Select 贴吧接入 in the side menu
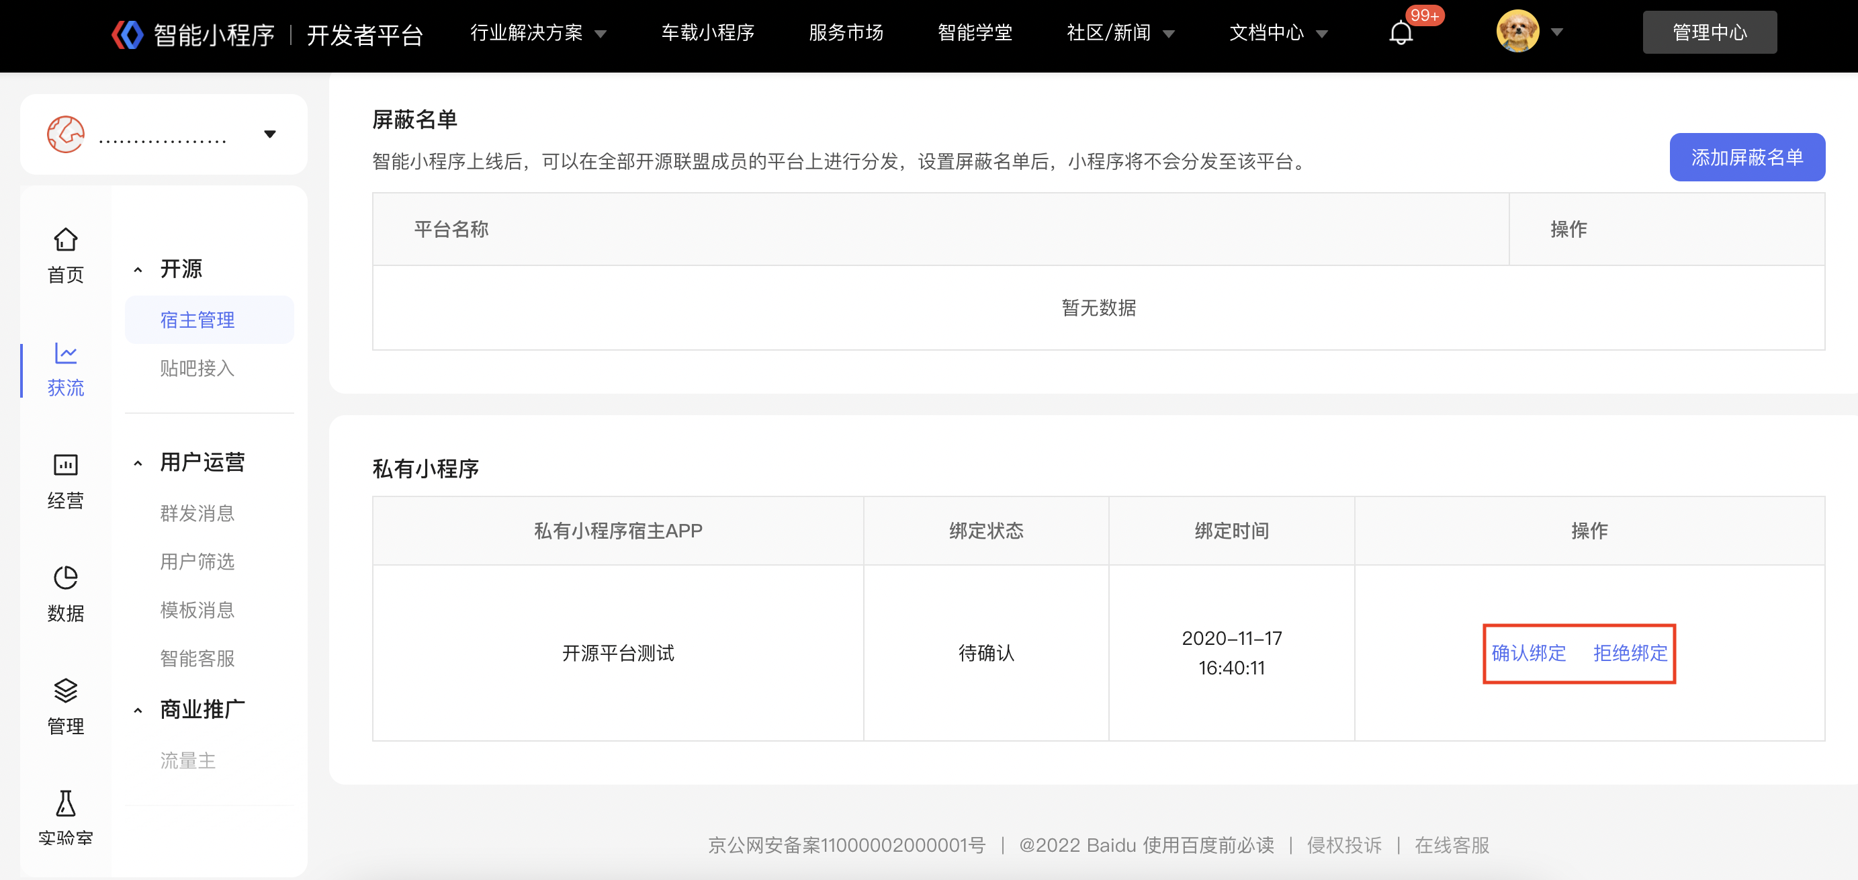 pos(197,368)
